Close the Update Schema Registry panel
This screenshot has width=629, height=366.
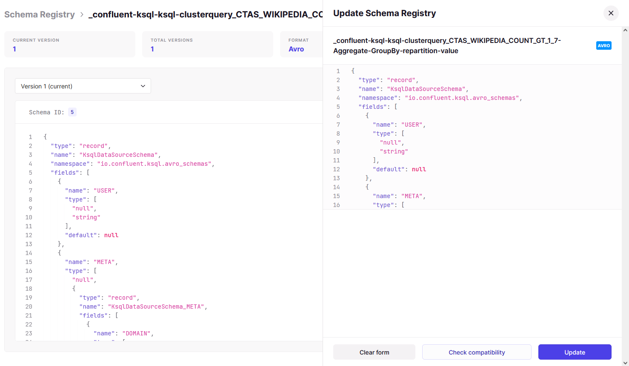(x=611, y=13)
